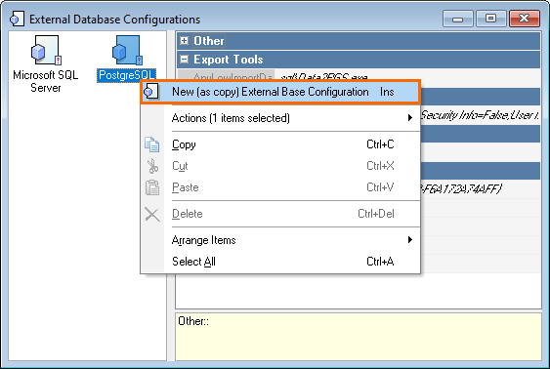Image resolution: width=550 pixels, height=369 pixels.
Task: Click the scissors Cut icon
Action: [x=152, y=166]
